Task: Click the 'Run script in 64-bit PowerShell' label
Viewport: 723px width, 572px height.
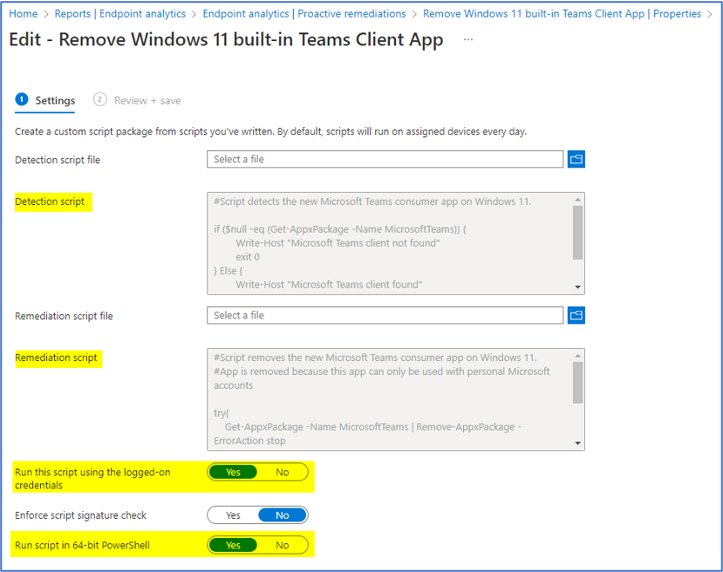Action: point(83,545)
